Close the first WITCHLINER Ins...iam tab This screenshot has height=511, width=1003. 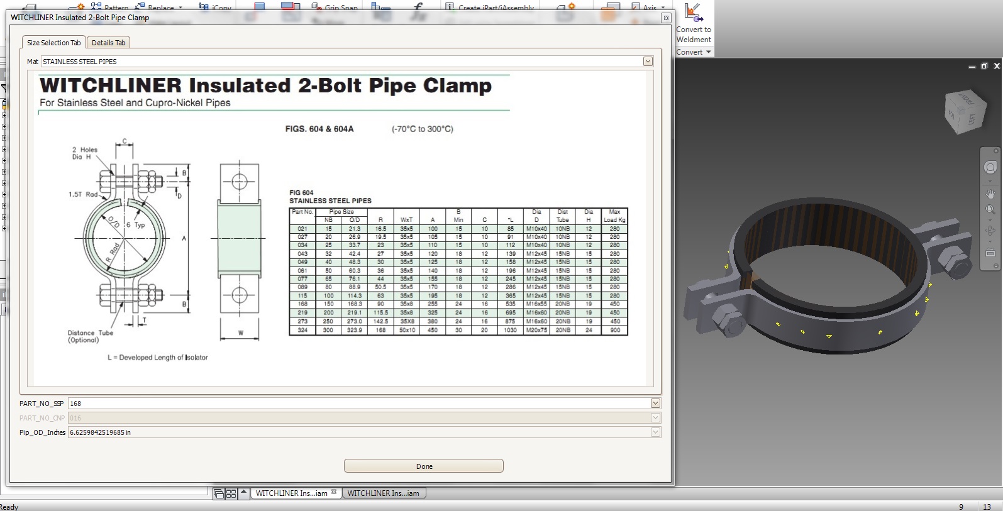(334, 492)
